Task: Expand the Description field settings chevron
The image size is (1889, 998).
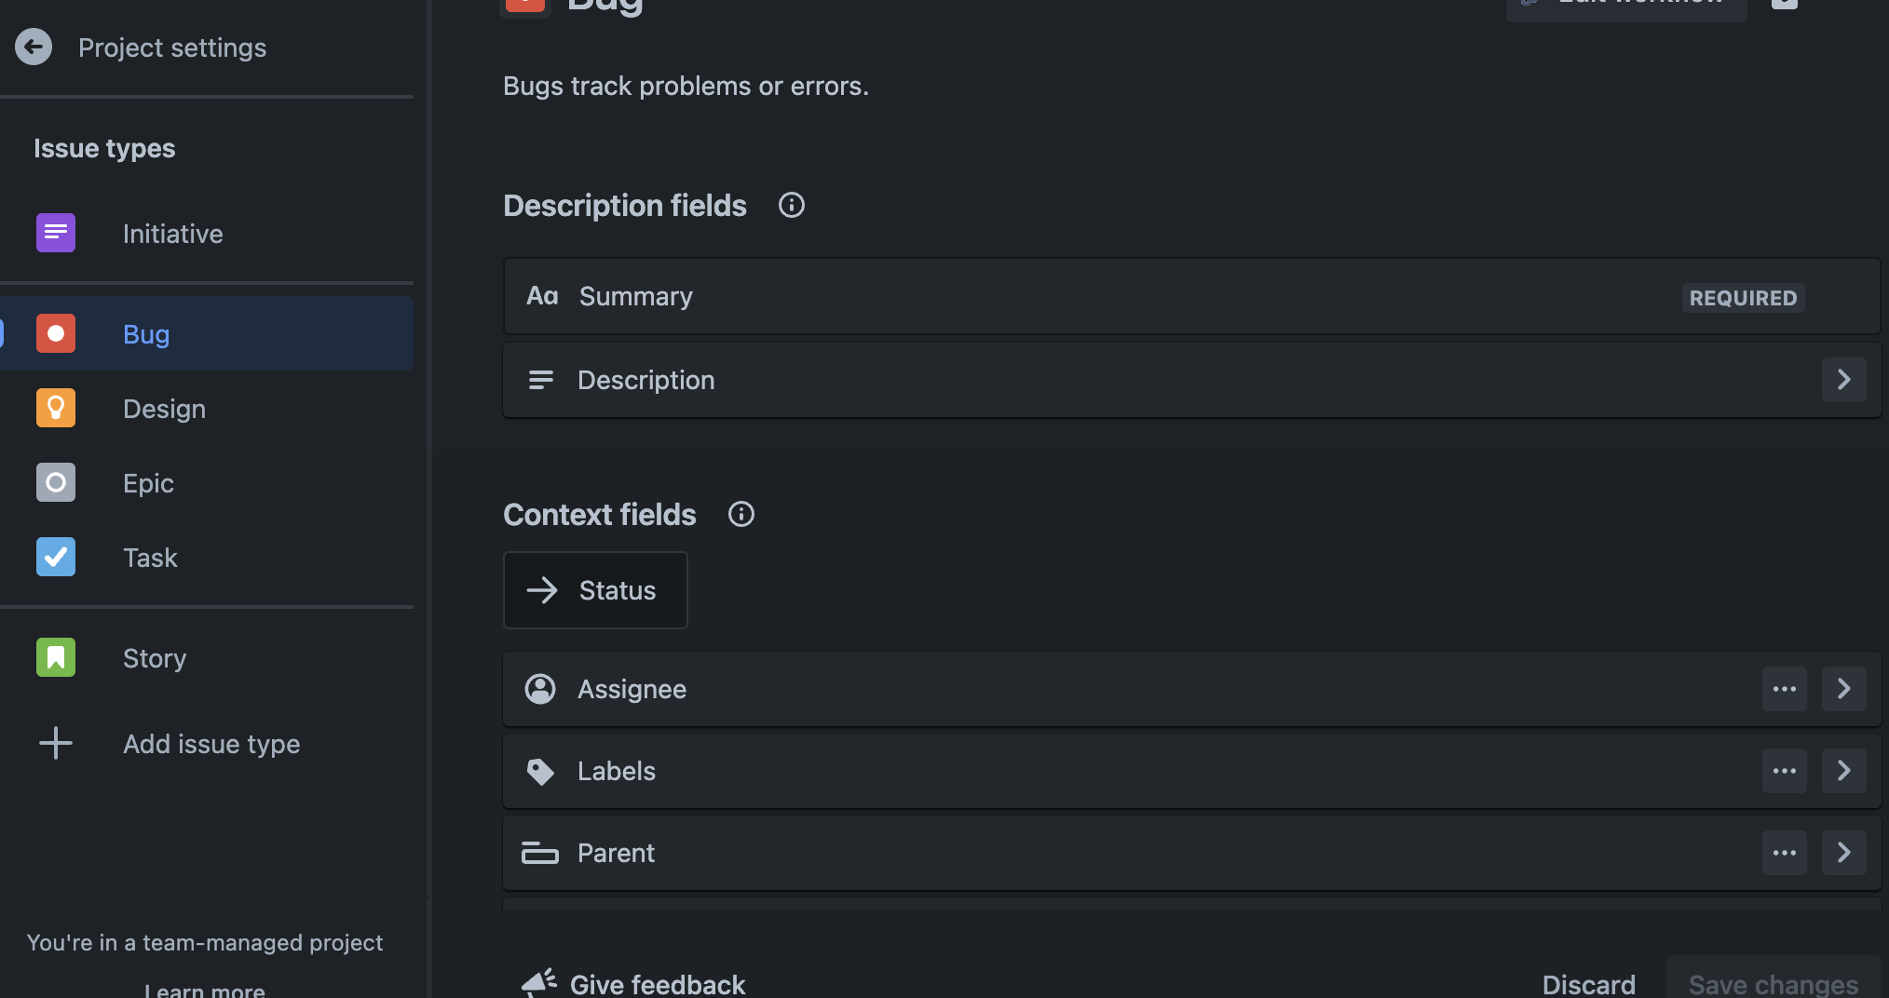Action: (x=1843, y=380)
